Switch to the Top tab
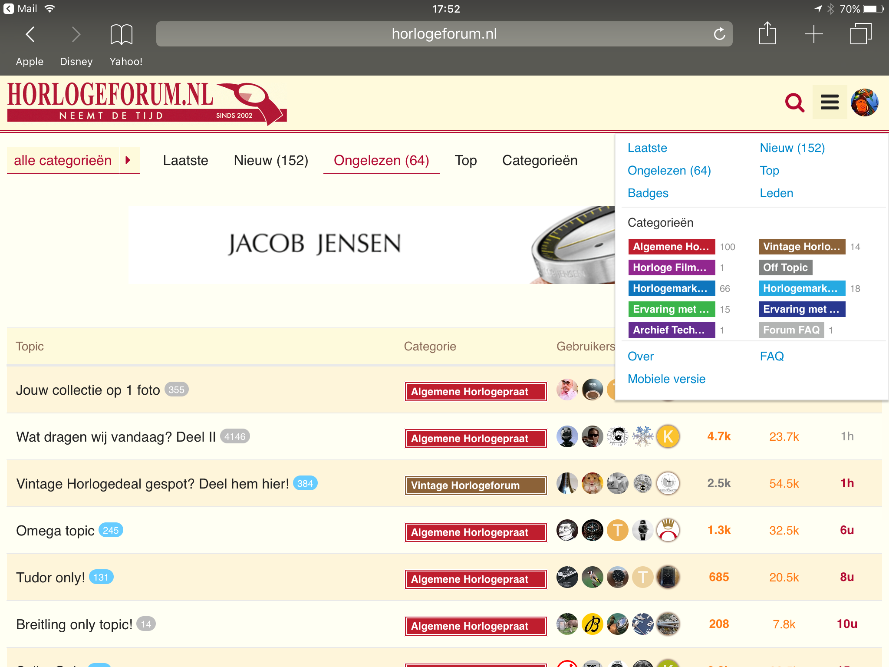The width and height of the screenshot is (889, 667). tap(465, 160)
